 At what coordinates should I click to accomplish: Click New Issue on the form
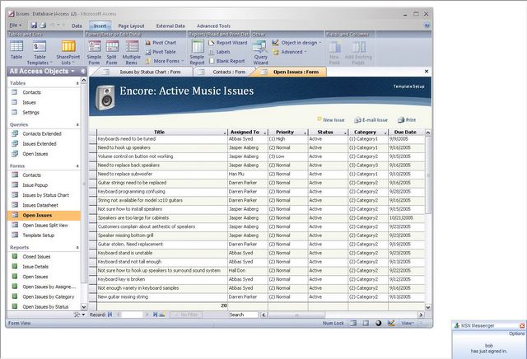[331, 119]
